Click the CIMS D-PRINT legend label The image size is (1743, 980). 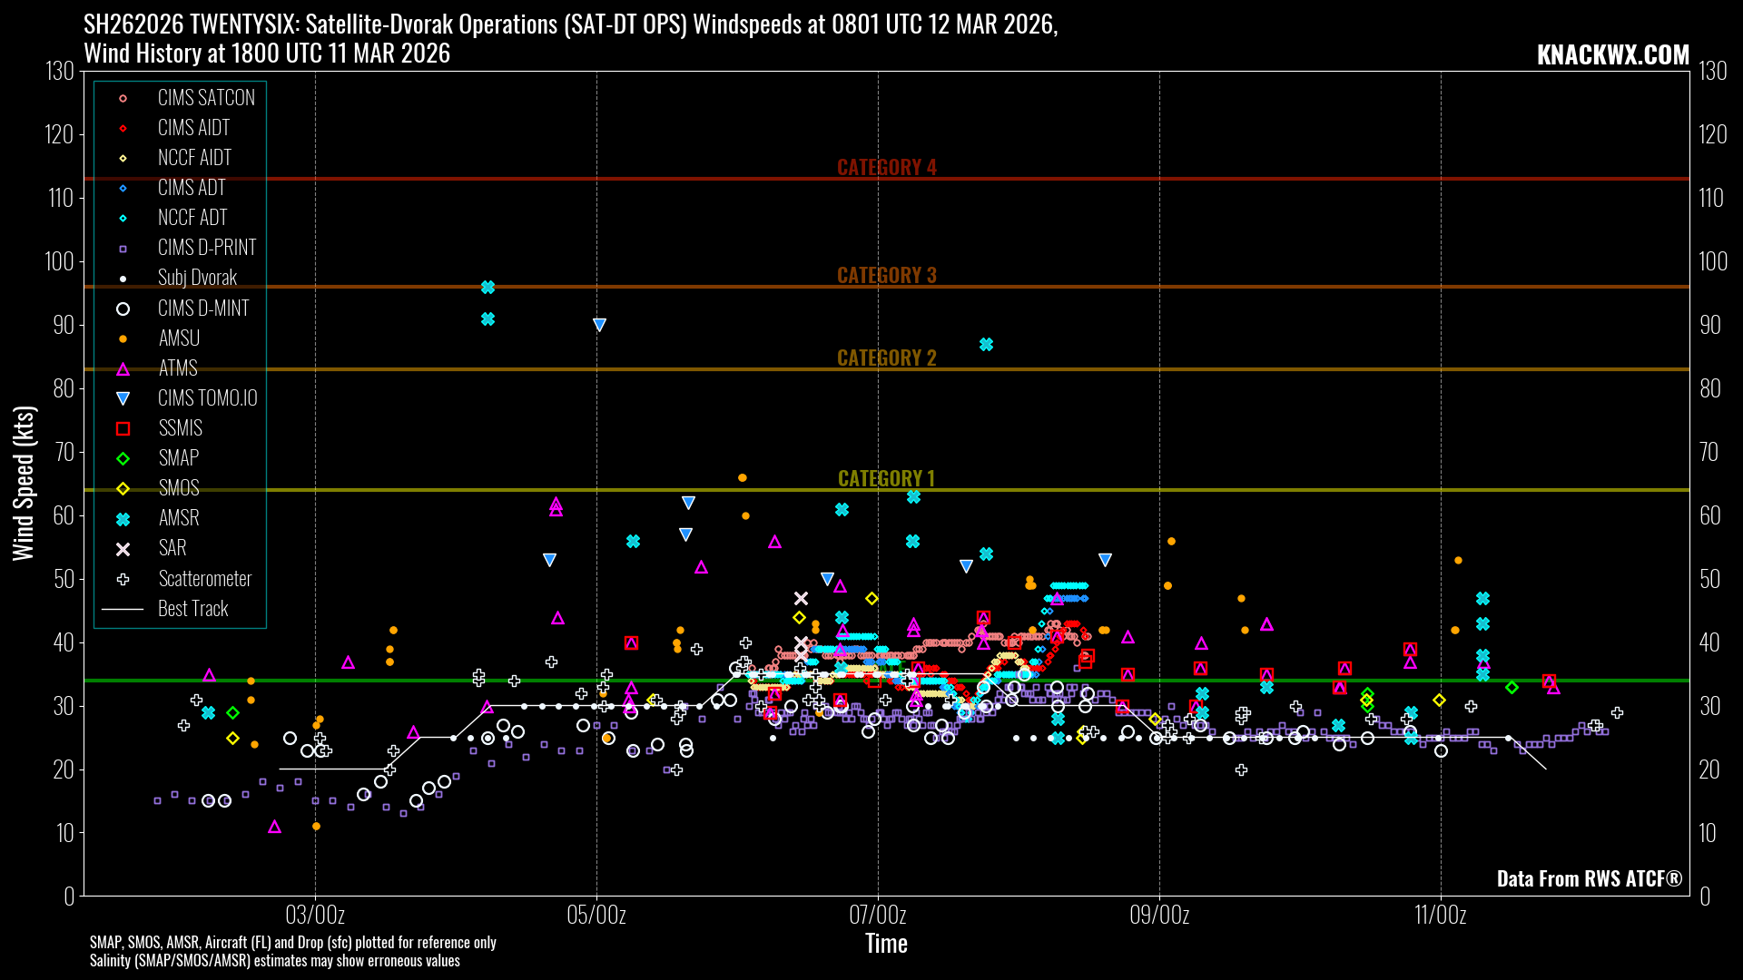coord(207,248)
